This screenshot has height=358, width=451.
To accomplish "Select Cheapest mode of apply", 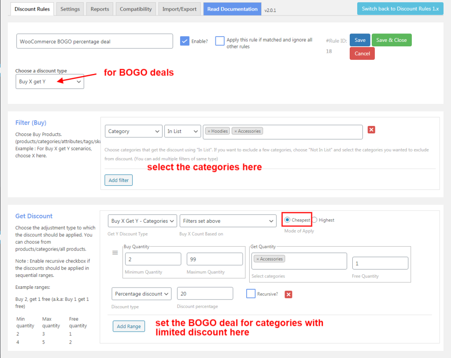I will click(287, 220).
